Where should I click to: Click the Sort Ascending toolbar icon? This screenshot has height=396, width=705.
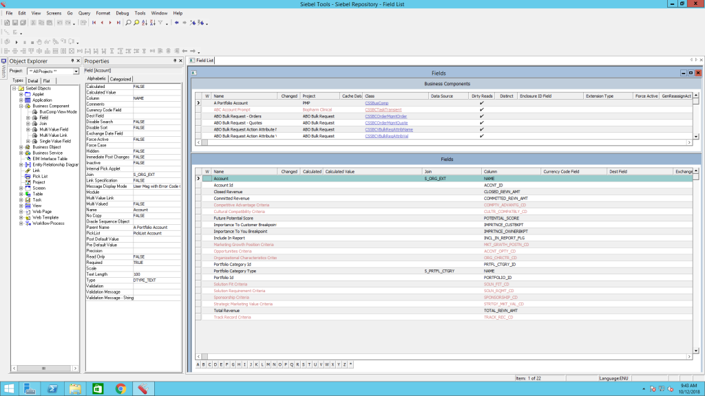click(144, 21)
